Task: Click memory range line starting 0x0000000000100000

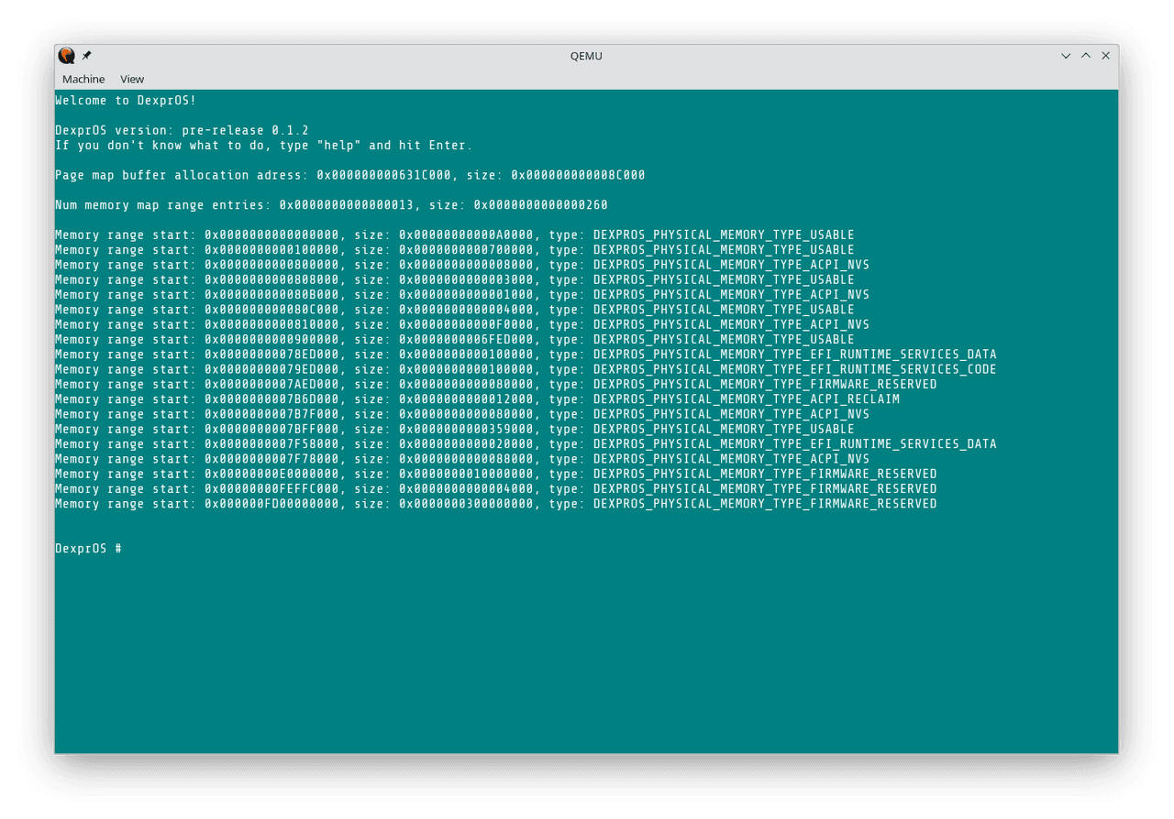Action: pos(455,249)
